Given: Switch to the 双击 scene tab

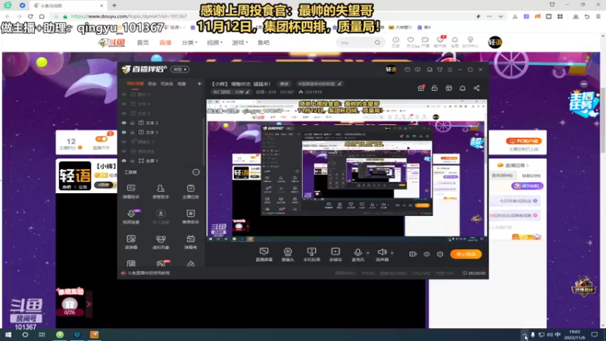Looking at the screenshot, I should (152, 83).
